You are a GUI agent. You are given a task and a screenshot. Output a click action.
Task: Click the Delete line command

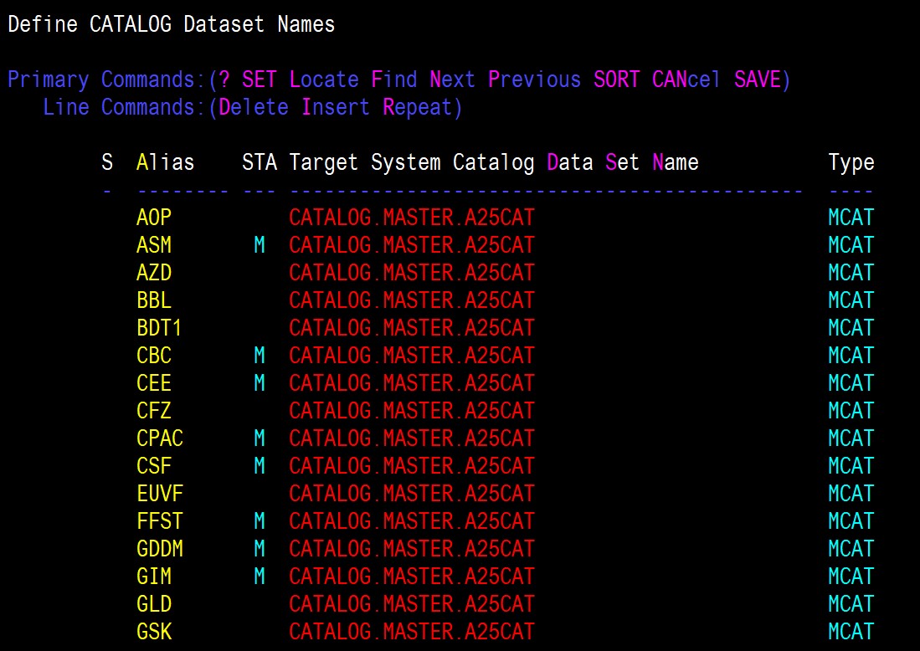[253, 107]
